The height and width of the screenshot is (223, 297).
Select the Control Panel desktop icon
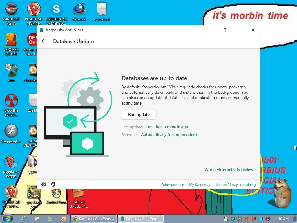56,196
